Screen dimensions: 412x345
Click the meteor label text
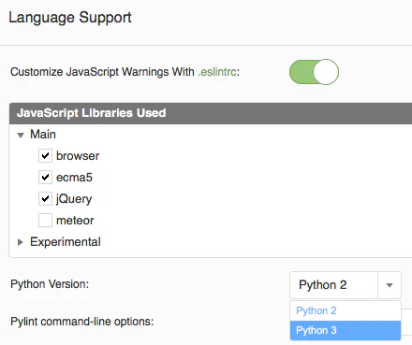75,221
